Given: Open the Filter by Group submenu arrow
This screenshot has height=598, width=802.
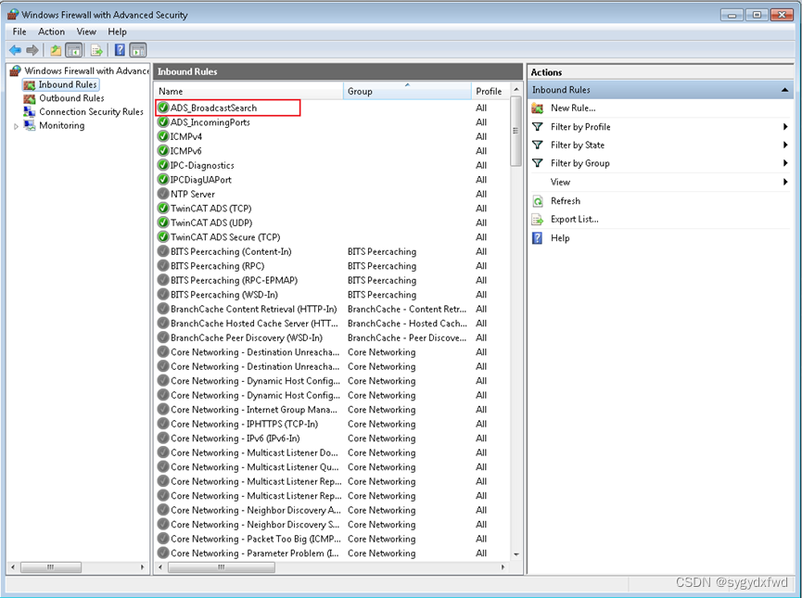Looking at the screenshot, I should click(785, 163).
